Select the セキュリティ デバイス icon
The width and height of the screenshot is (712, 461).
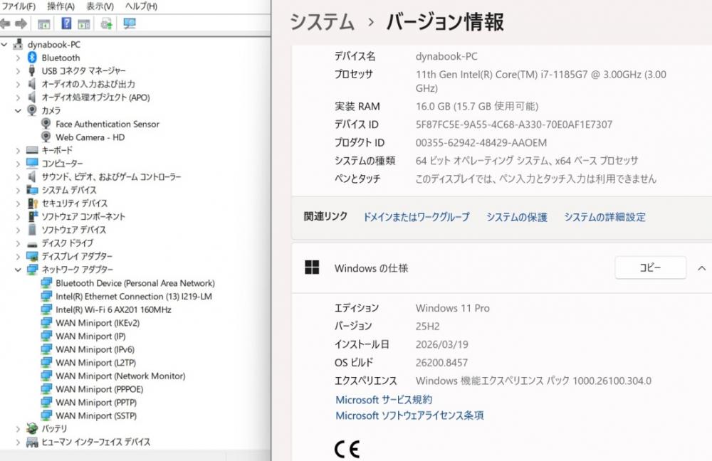coord(33,203)
